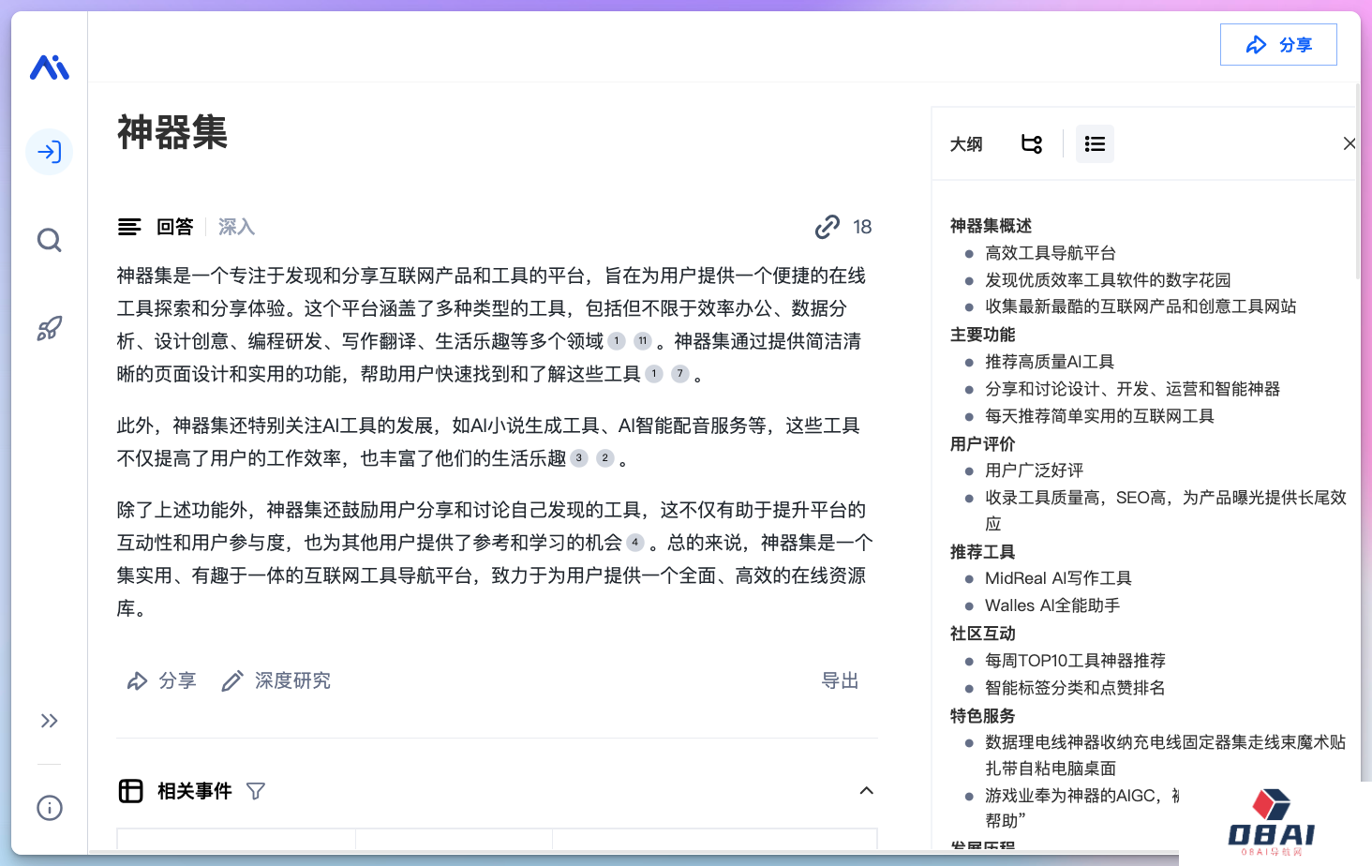This screenshot has height=866, width=1372.
Task: Click the link icon beside 18
Action: (x=827, y=227)
